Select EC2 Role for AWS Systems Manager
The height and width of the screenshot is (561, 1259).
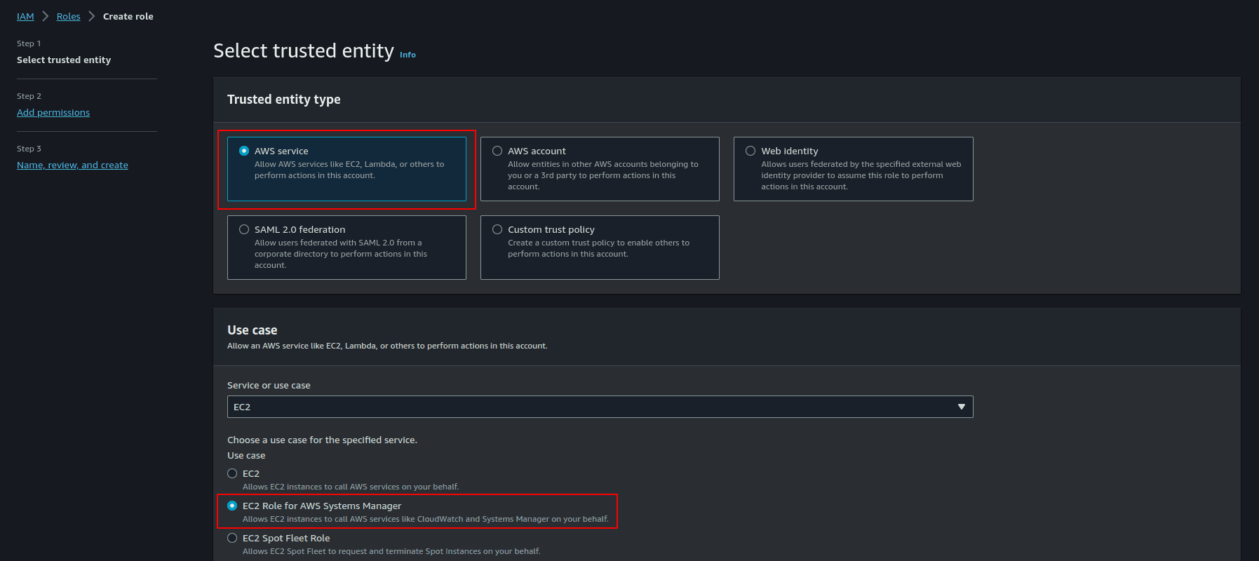click(232, 506)
